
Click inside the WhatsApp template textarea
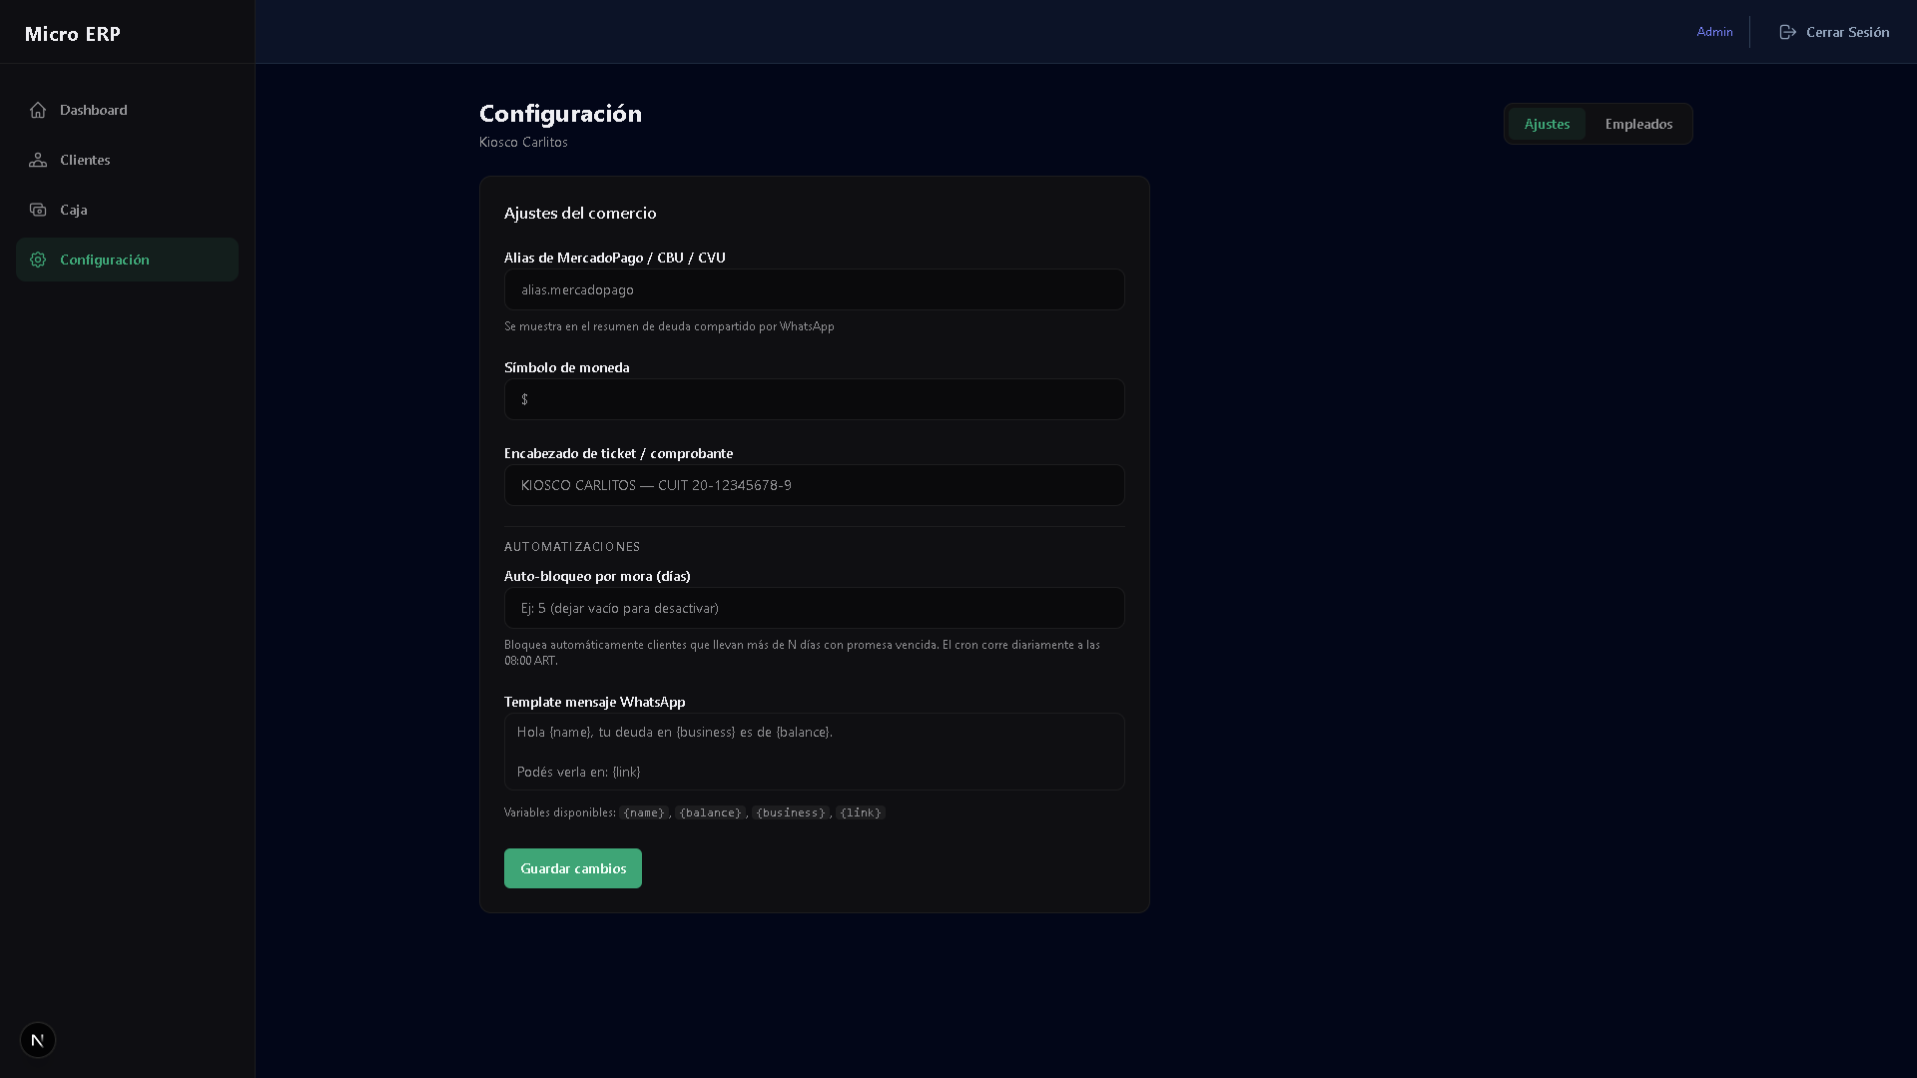coord(814,752)
